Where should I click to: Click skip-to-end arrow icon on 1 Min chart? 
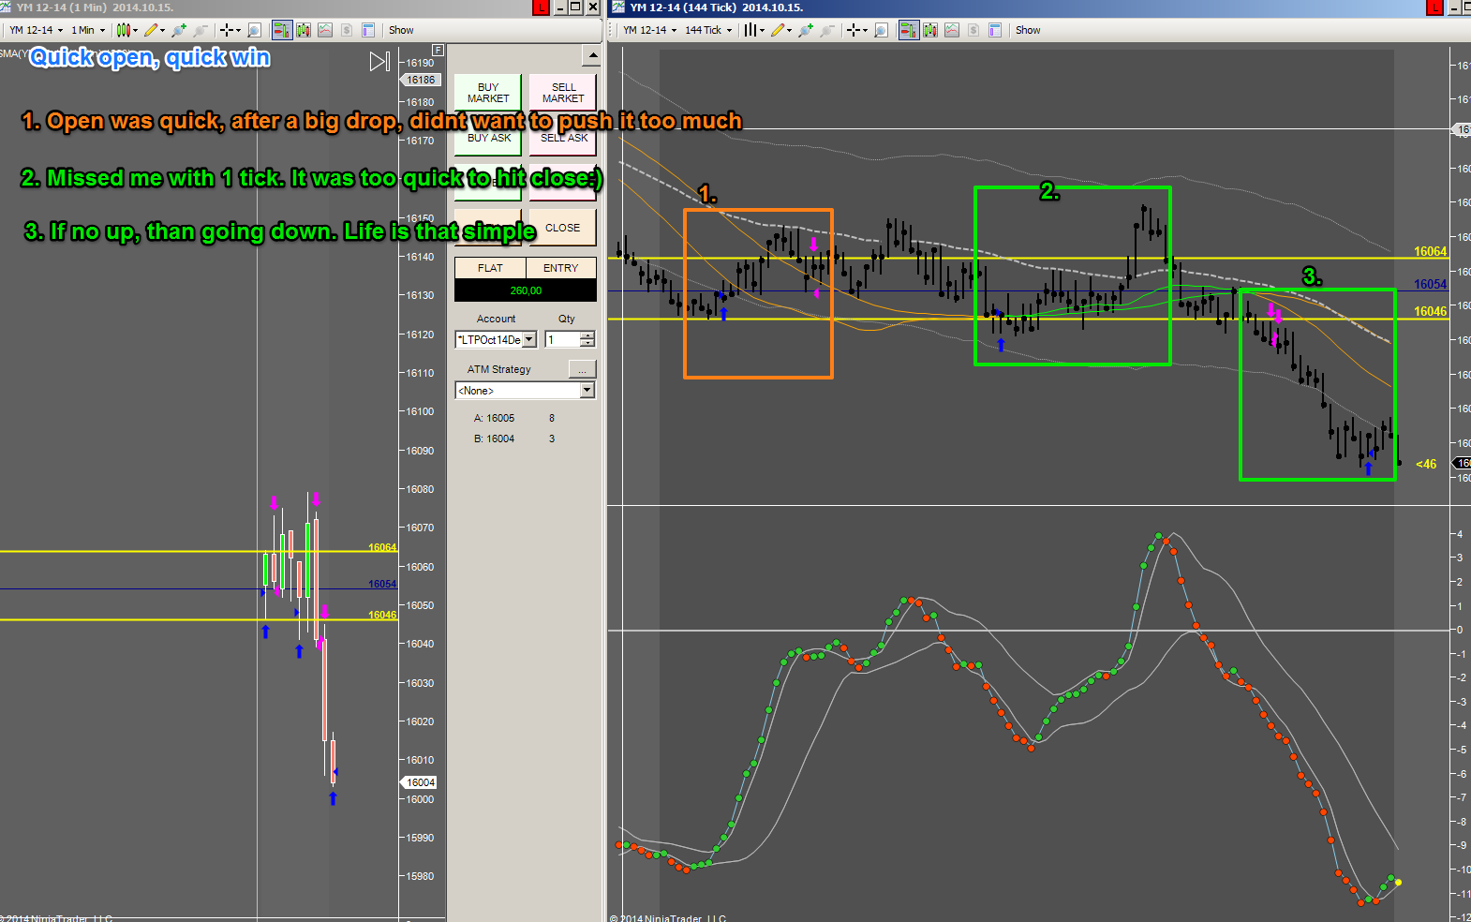[x=379, y=62]
